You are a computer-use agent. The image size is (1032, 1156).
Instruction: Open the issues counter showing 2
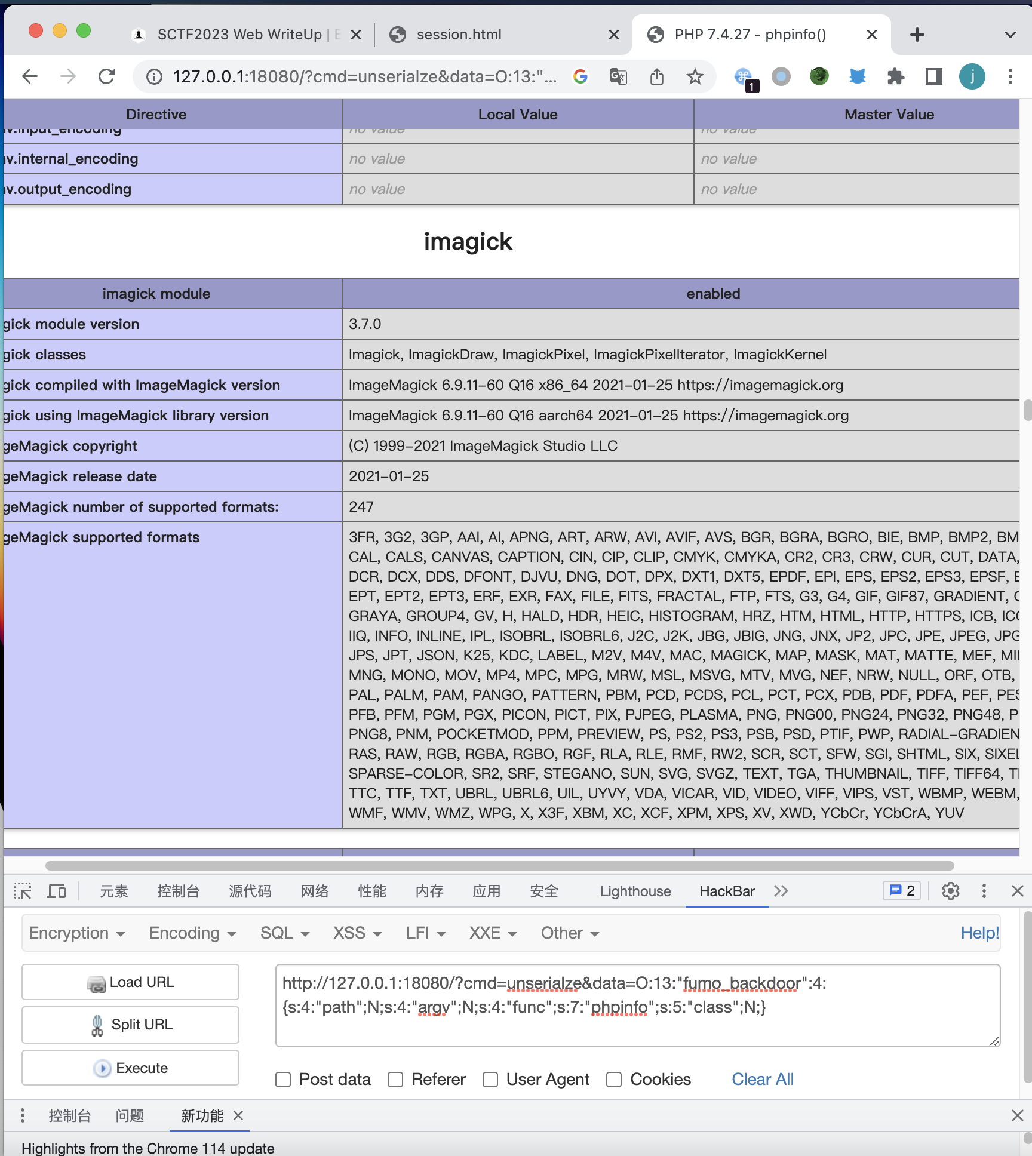pyautogui.click(x=902, y=891)
